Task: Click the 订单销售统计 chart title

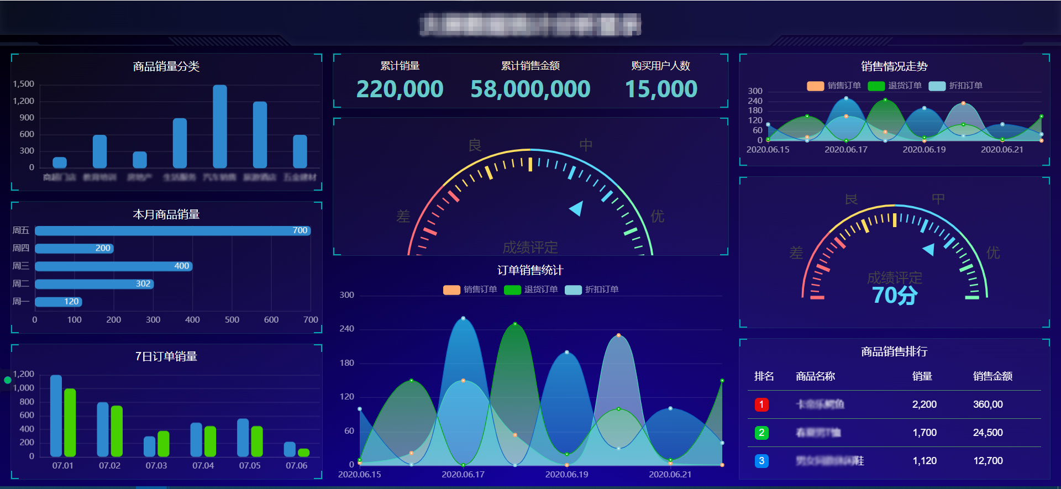Action: 530,270
